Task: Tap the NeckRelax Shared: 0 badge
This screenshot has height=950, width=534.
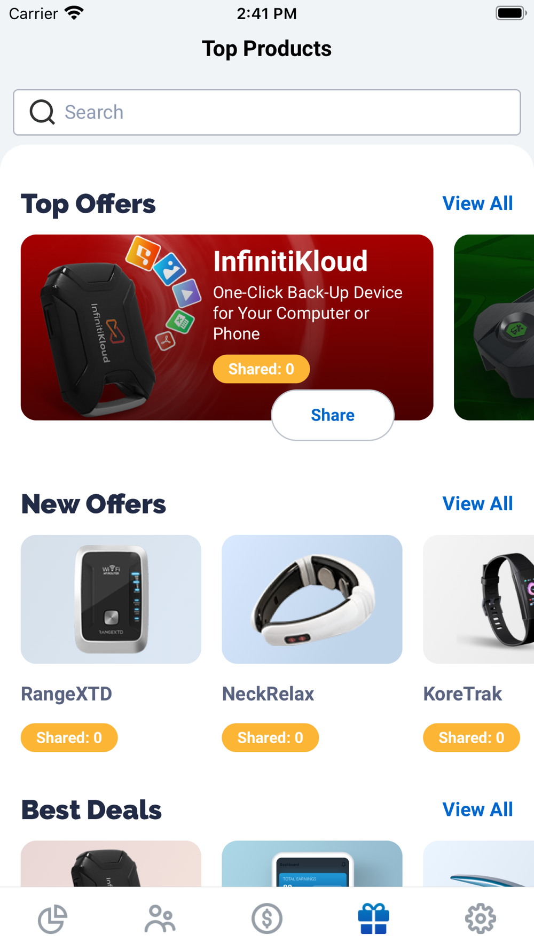Action: point(270,738)
